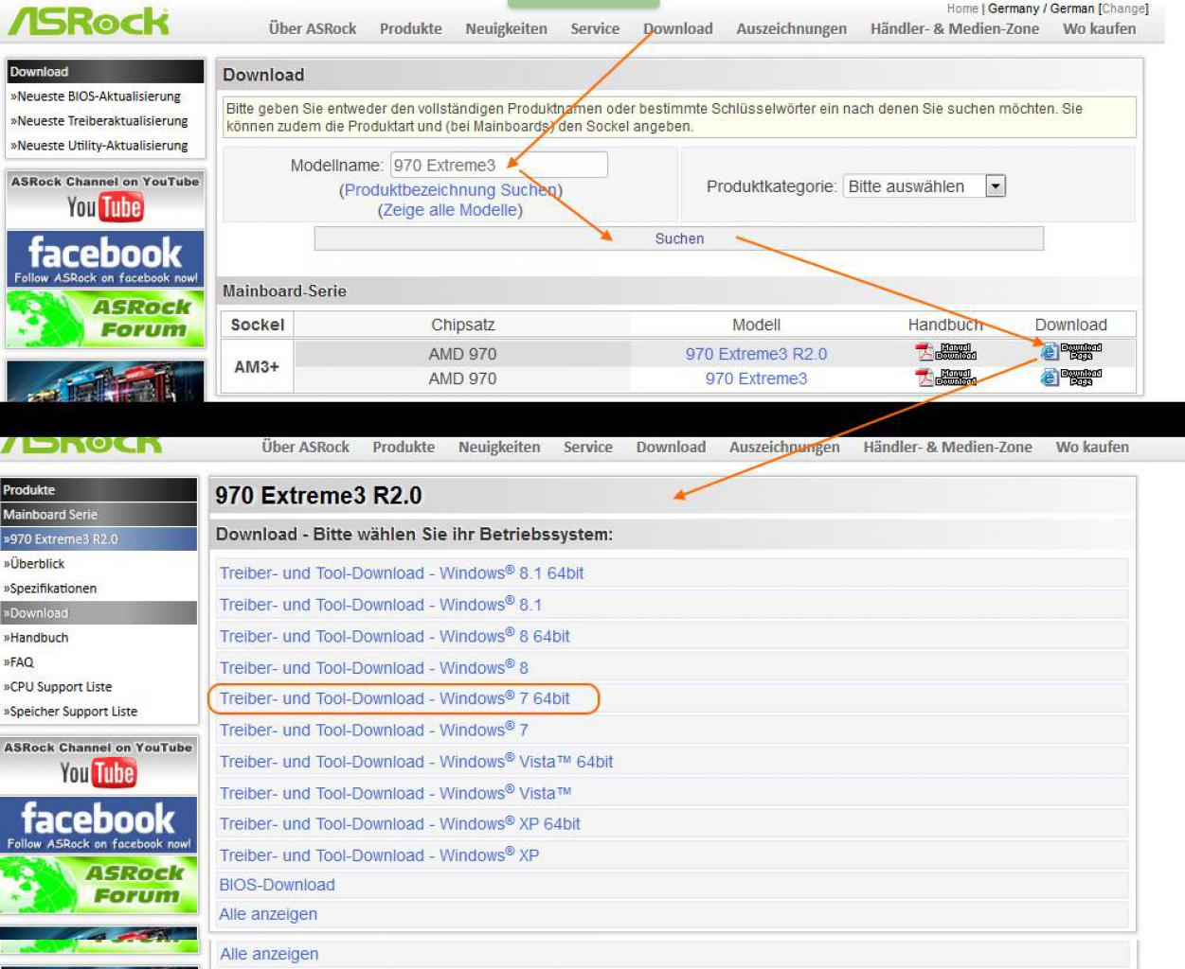
Task: Open ASRock Forum banner in upper sidebar
Action: coord(105,319)
